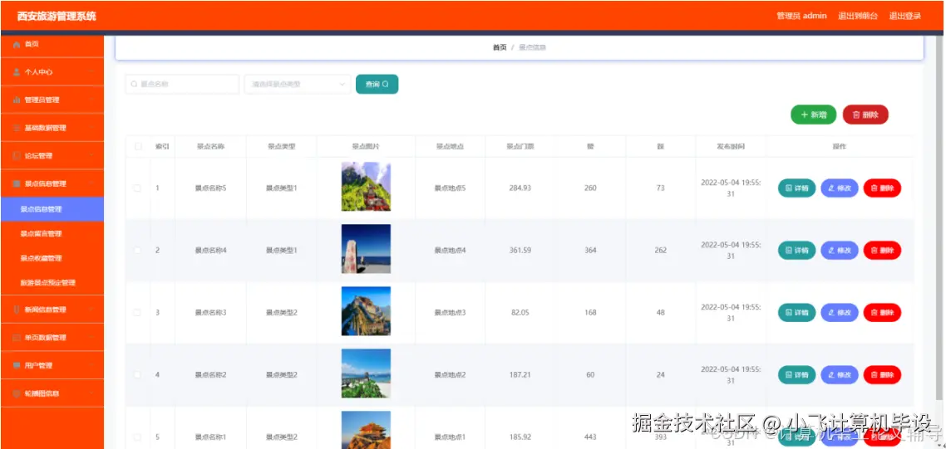Click the person icon beside 个人中心

coord(17,72)
